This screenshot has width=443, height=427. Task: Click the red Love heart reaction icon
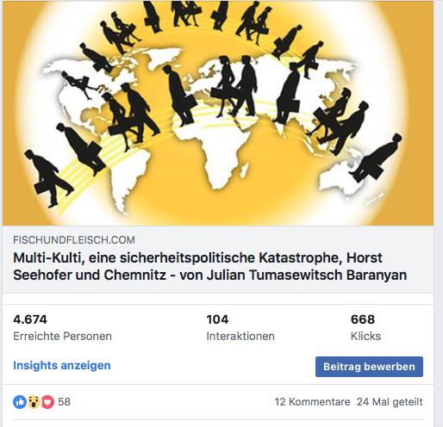[47, 402]
